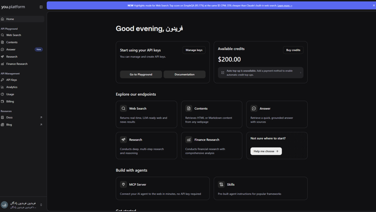Click the $200.00 credits amount
376x212 pixels.
(x=229, y=59)
